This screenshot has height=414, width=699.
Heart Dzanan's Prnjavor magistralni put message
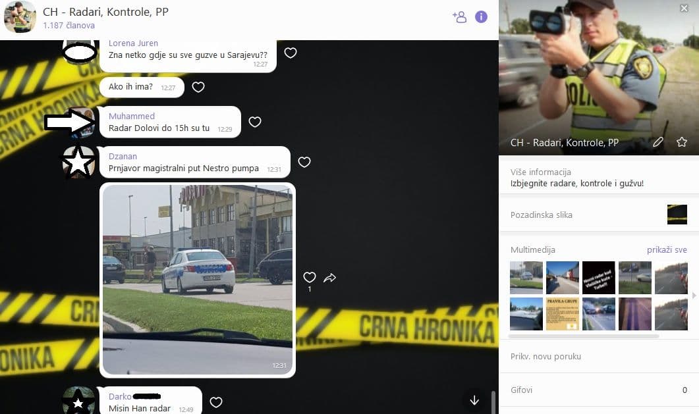[304, 162]
